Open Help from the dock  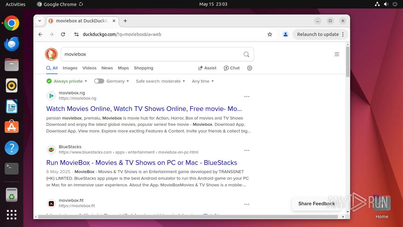[12, 148]
